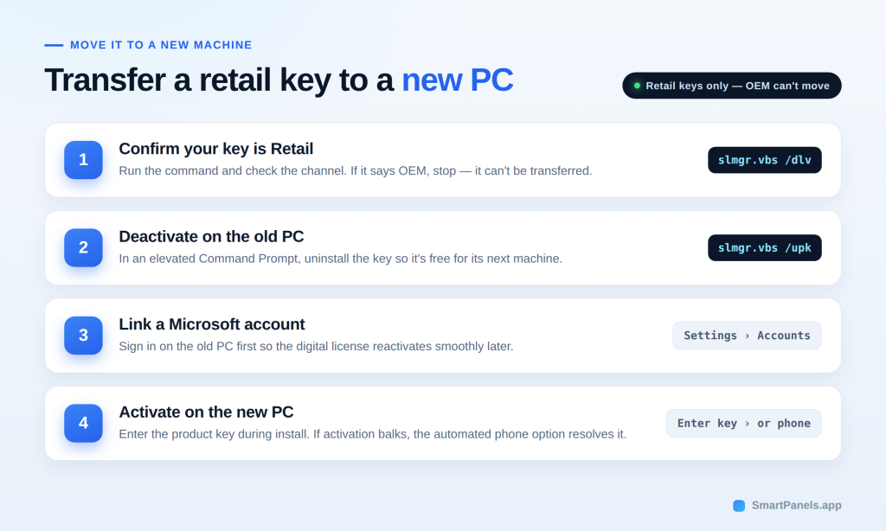
Task: Click the Confirm your key is Retail heading
Action: [215, 149]
